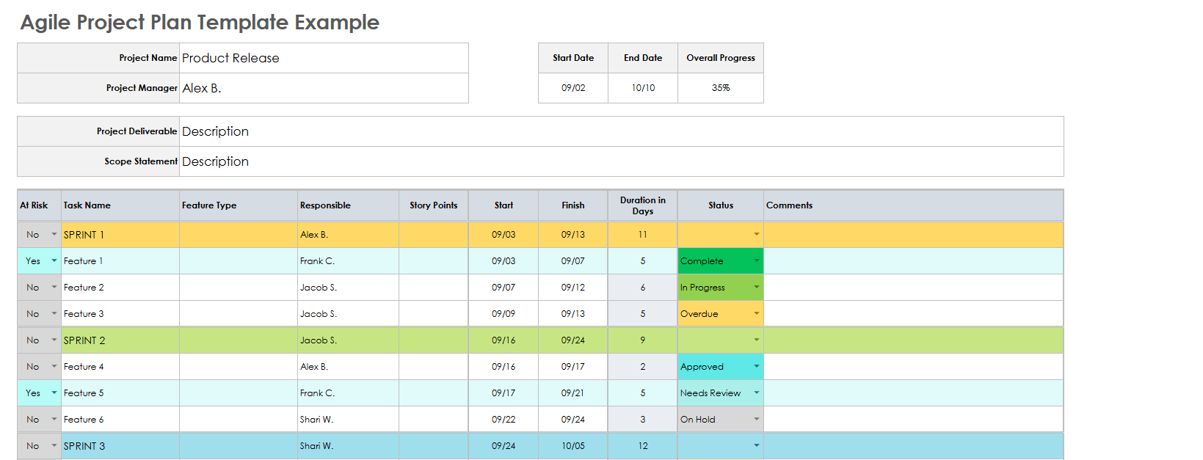Open the Overdue status dropdown arrow
Image resolution: width=1203 pixels, height=460 pixels.
[x=756, y=314]
